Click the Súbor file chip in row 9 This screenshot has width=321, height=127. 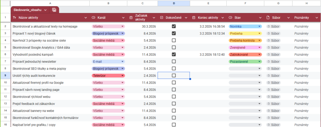(273, 76)
